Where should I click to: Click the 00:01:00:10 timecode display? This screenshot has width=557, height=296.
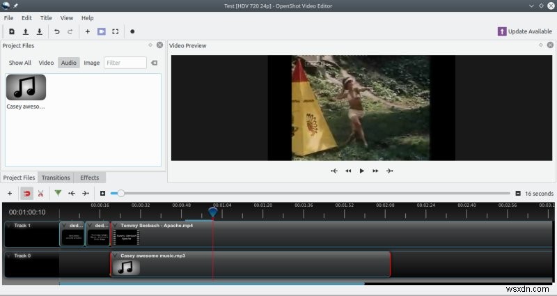27,212
